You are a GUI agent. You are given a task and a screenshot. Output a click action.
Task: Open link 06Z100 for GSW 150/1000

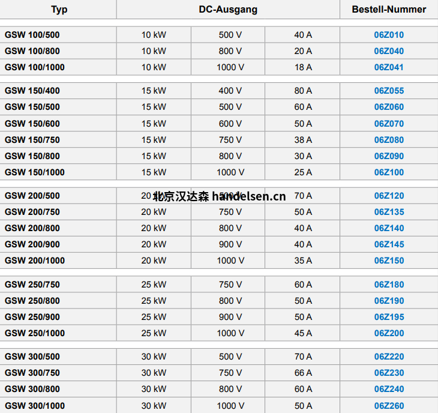(389, 172)
